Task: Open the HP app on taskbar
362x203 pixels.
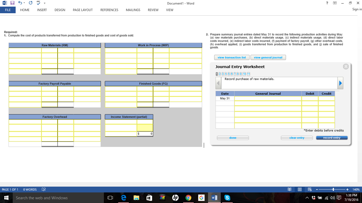Action: click(x=175, y=198)
